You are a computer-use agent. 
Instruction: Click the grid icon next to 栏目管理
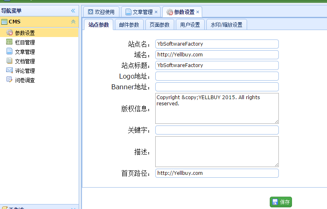tap(9, 42)
